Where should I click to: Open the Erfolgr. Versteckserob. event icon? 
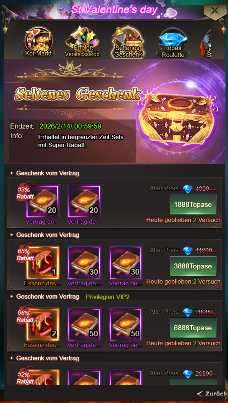click(83, 42)
